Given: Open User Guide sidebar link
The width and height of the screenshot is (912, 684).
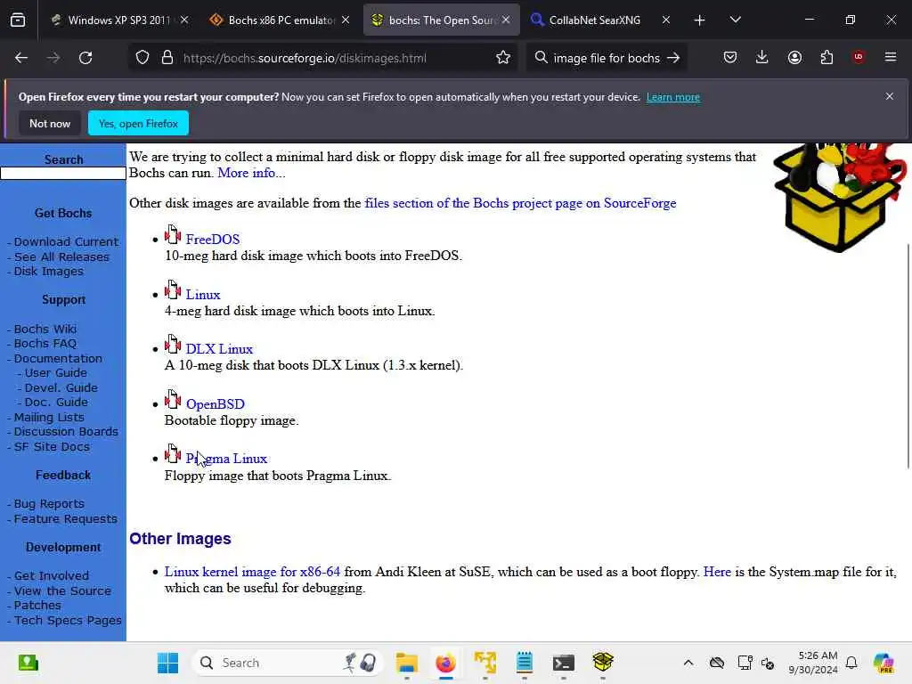Looking at the screenshot, I should pos(55,373).
